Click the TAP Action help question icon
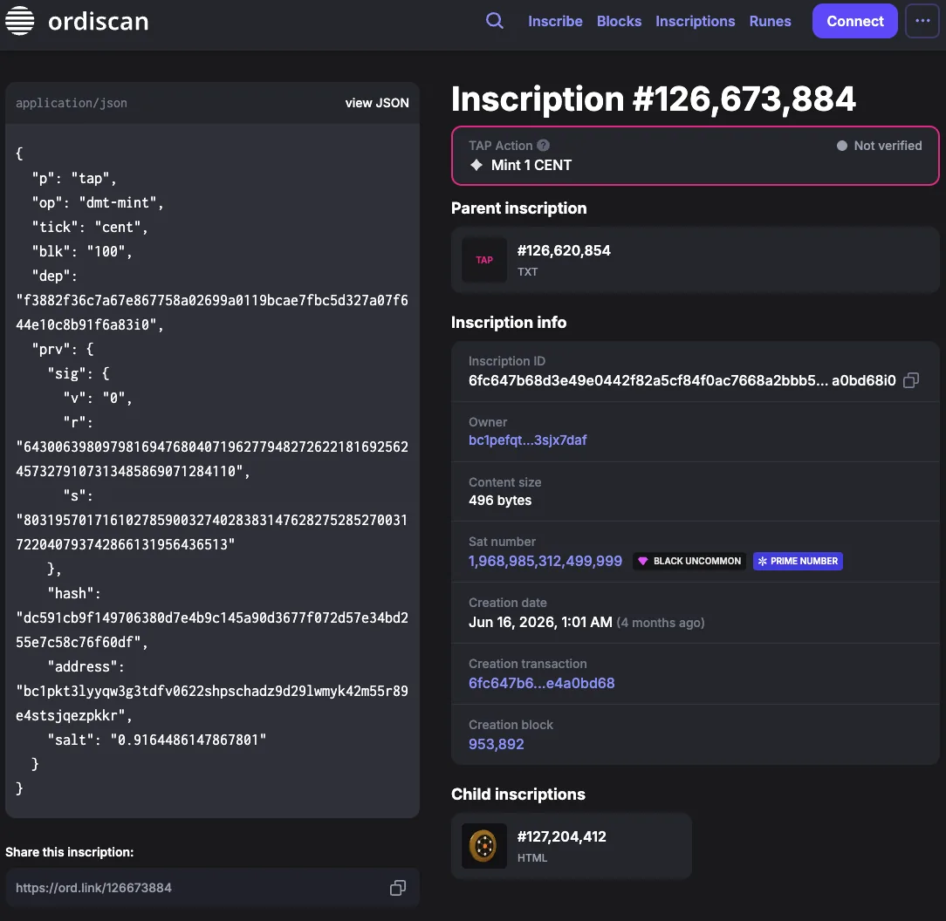The image size is (946, 921). pos(543,146)
